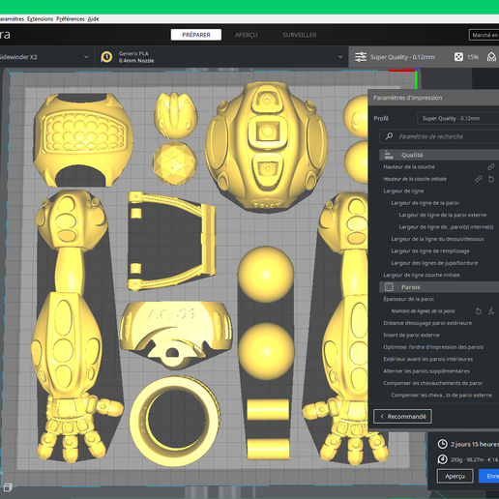Viewport: 499px width, 499px height.
Task: Click Compenser les chevauchements de paroi
Action: (432, 383)
